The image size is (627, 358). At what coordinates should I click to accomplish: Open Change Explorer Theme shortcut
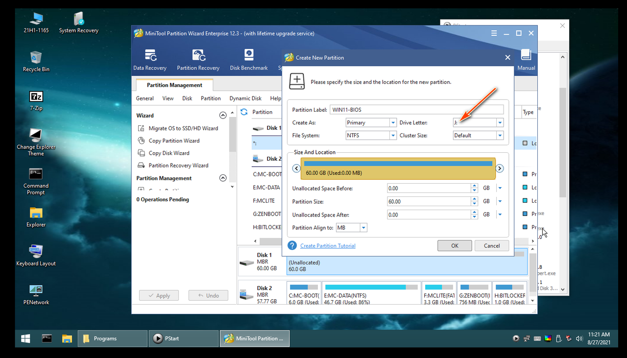(36, 143)
